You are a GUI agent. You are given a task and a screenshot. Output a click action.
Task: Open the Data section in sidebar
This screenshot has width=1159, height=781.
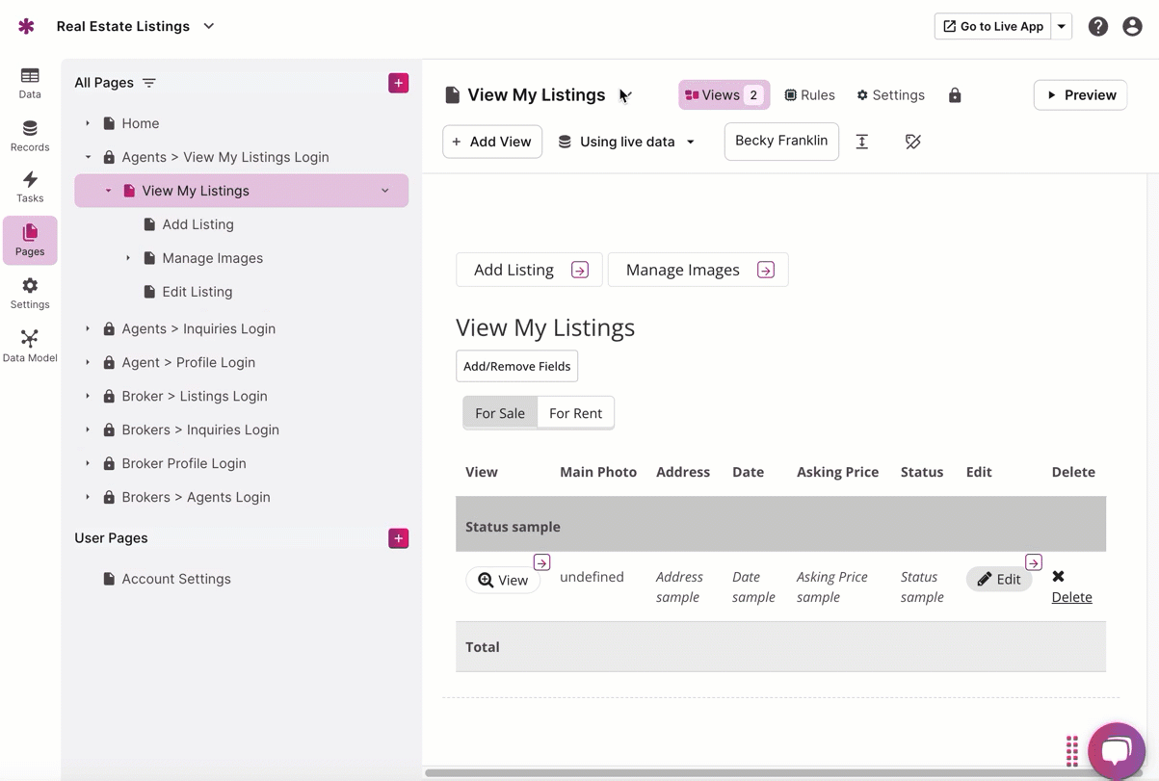30,83
